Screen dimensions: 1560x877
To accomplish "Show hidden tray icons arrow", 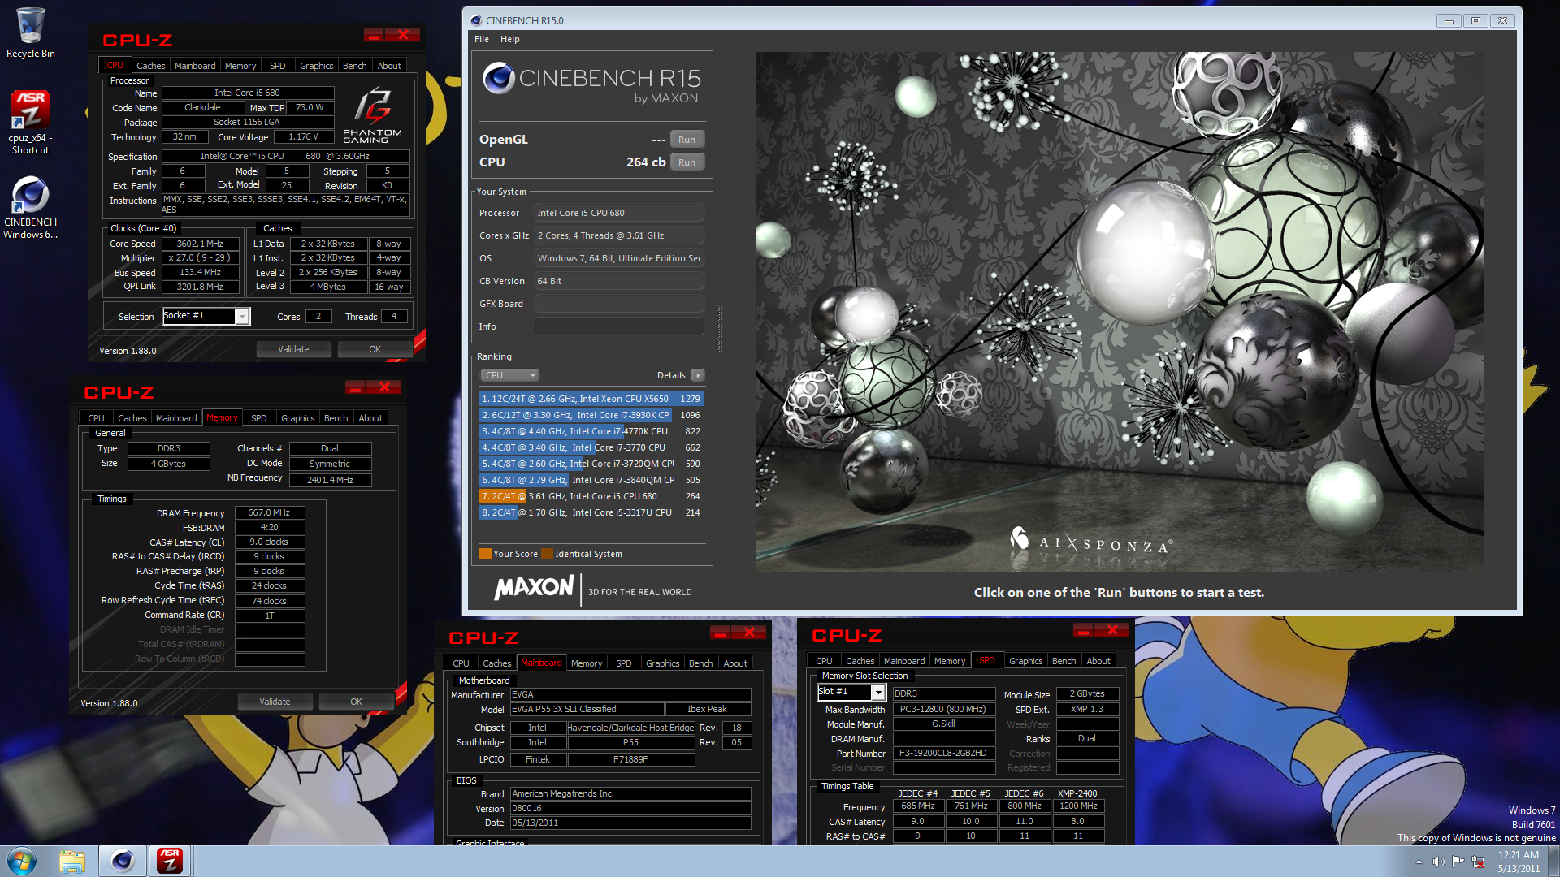I will 1419,862.
